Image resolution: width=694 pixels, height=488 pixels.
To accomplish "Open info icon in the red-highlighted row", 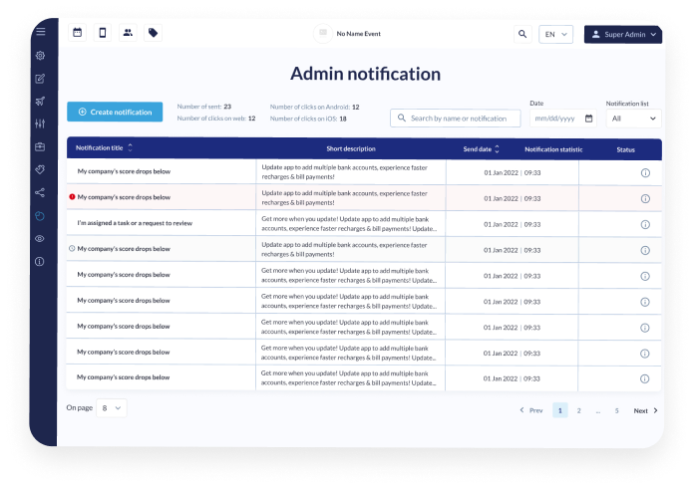I will [x=646, y=199].
